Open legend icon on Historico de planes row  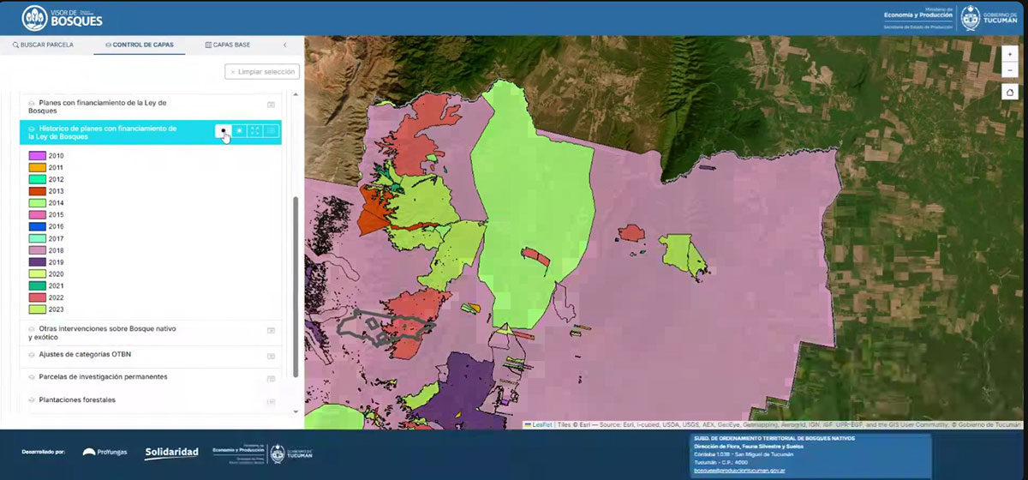272,131
